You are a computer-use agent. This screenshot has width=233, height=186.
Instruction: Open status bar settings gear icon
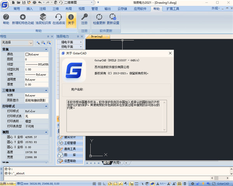193,184
